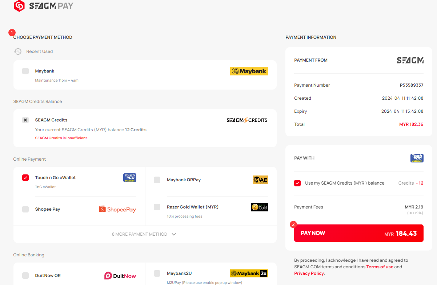This screenshot has height=285, width=437.
Task: Click the Pay Now button
Action: [x=359, y=233]
